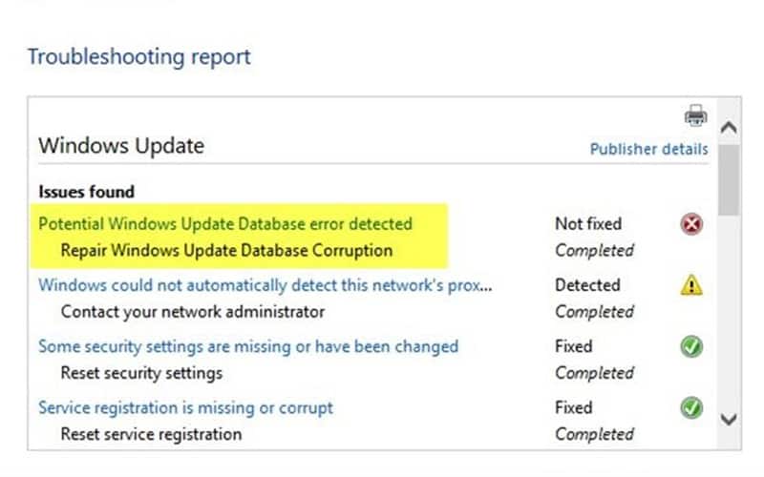
Task: Open the security settings missing issue link
Action: point(248,346)
